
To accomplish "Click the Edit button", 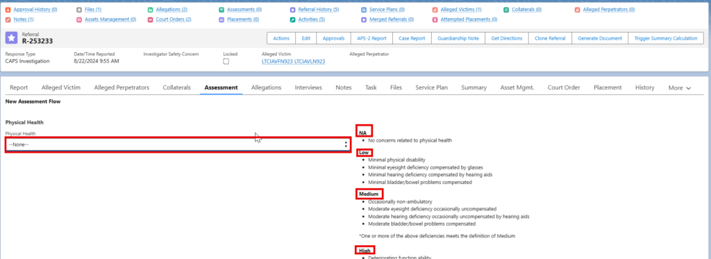I will (x=306, y=38).
